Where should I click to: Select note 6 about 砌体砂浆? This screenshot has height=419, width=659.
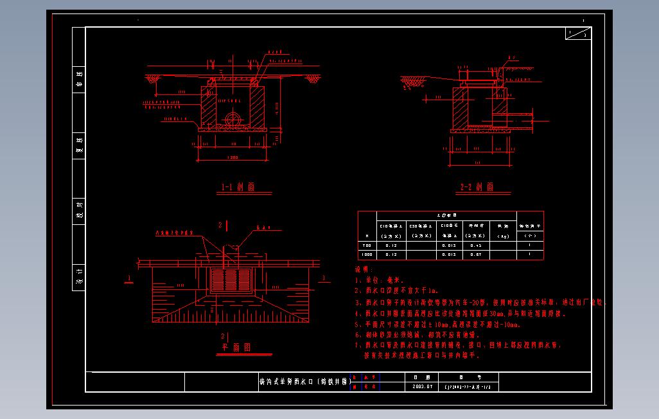coord(417,335)
